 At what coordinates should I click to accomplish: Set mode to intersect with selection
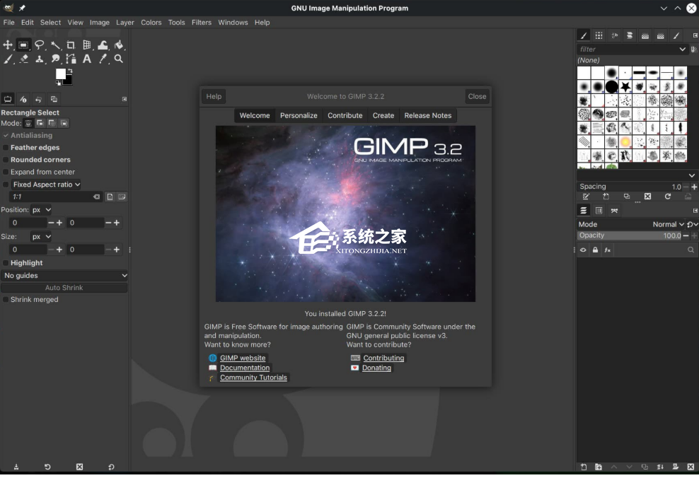click(64, 124)
